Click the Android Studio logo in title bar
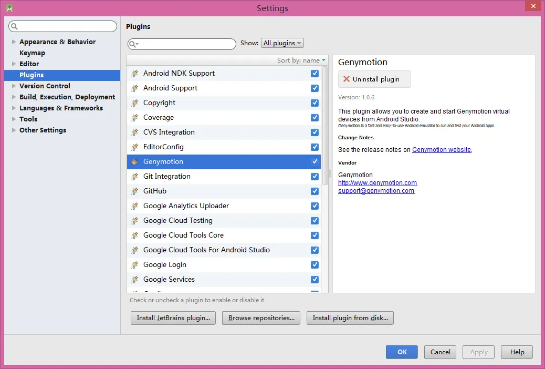Viewport: 545px width, 369px height. click(9, 8)
